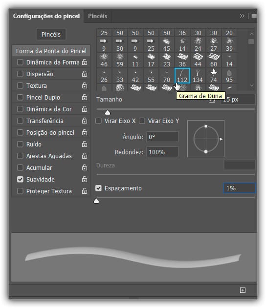Click the Tamanho slider handle

pyautogui.click(x=108, y=113)
